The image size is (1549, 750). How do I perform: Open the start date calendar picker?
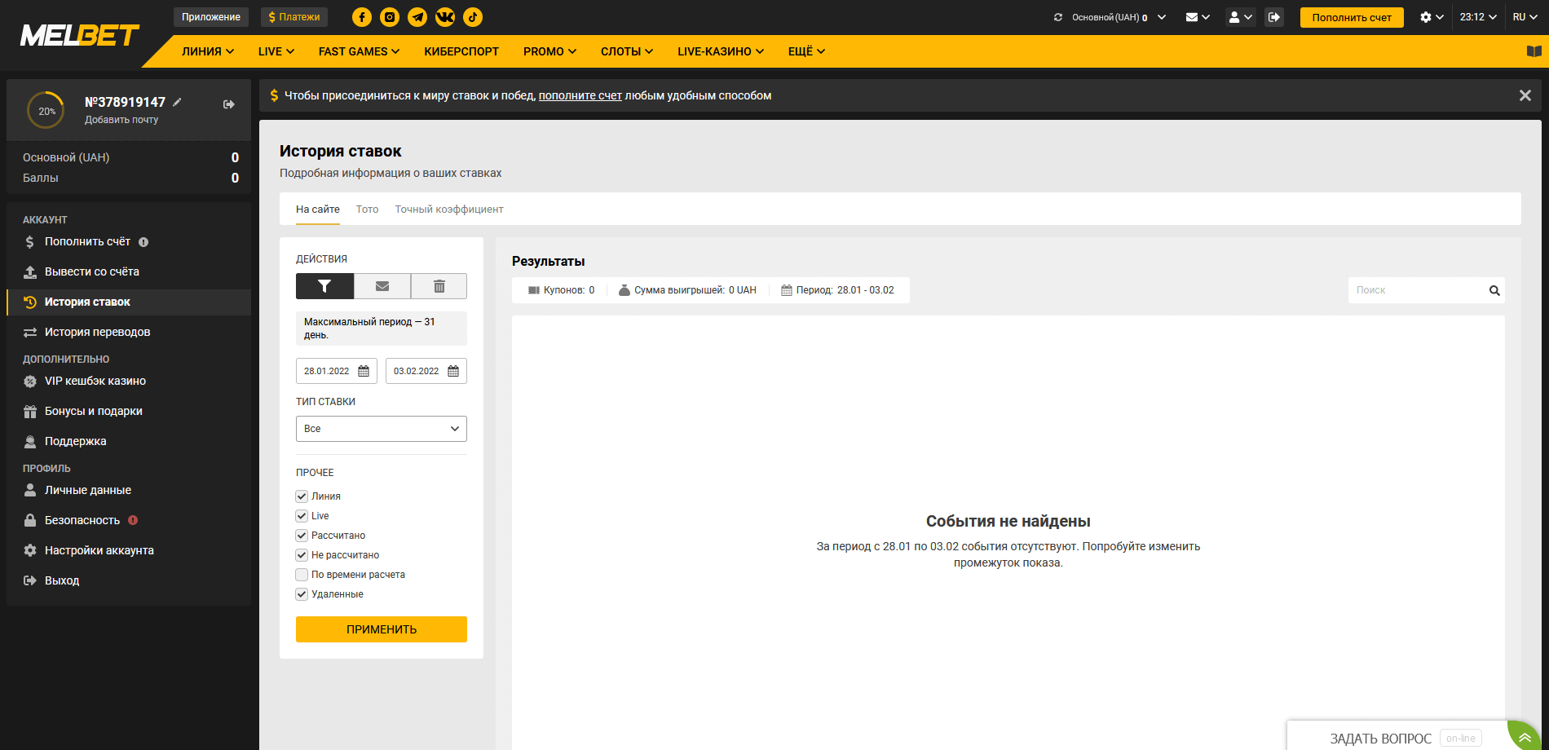(x=364, y=371)
